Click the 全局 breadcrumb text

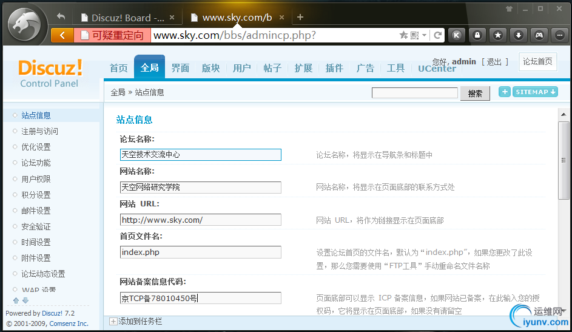(x=118, y=92)
